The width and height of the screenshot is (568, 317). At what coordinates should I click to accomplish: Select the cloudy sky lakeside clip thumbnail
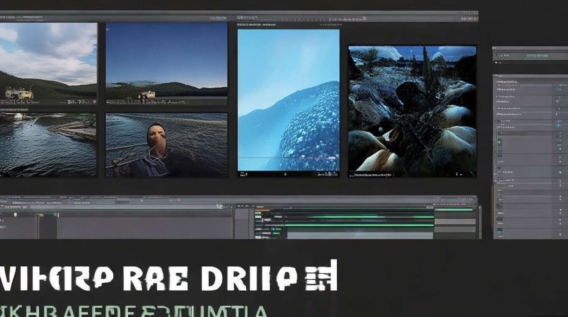[48, 64]
